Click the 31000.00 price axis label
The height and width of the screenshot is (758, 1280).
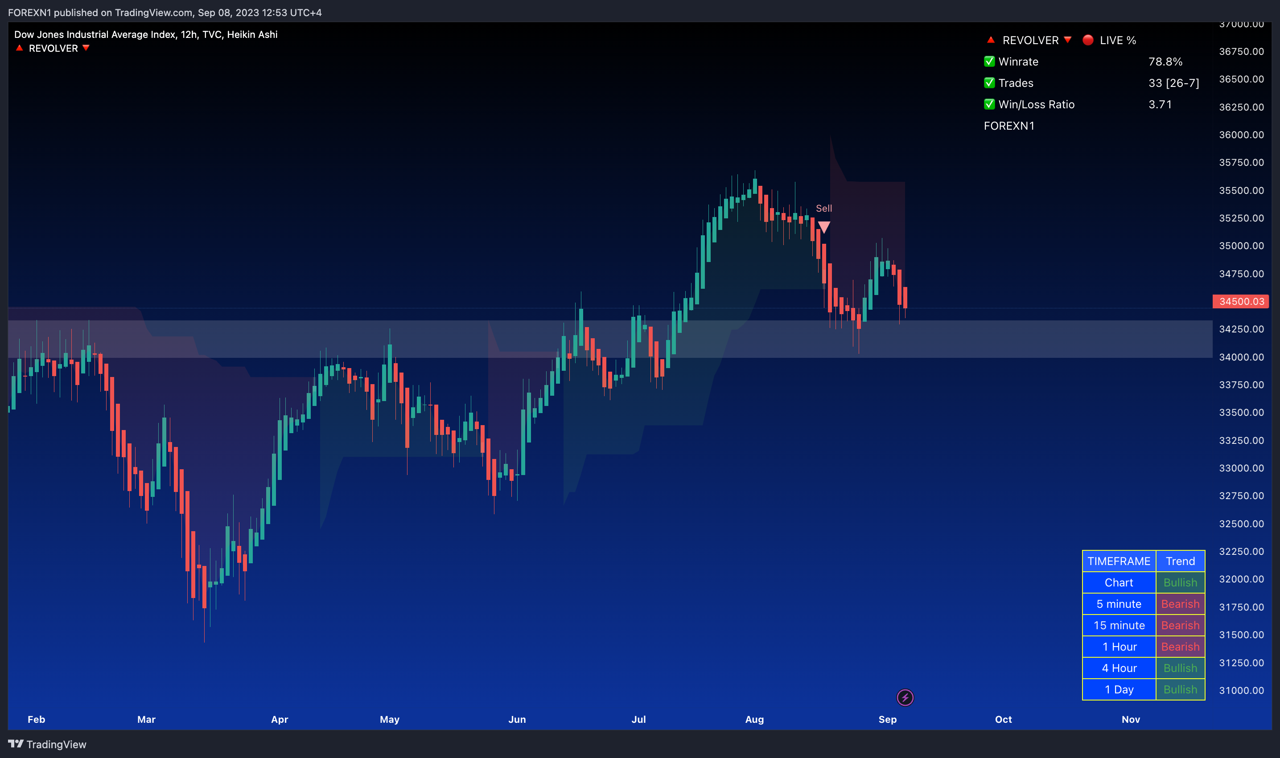click(1241, 690)
